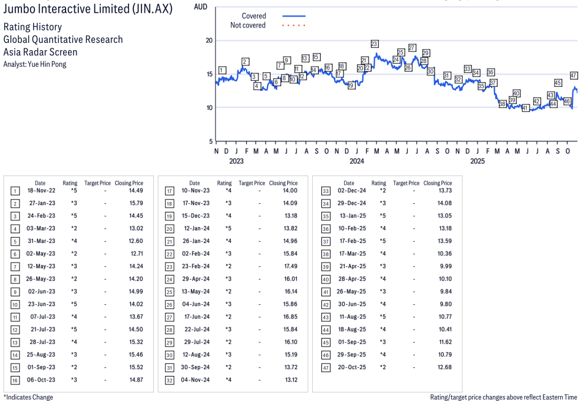Select marker 38 on the chart
Viewport: 584px width, 401px height.
(x=503, y=104)
